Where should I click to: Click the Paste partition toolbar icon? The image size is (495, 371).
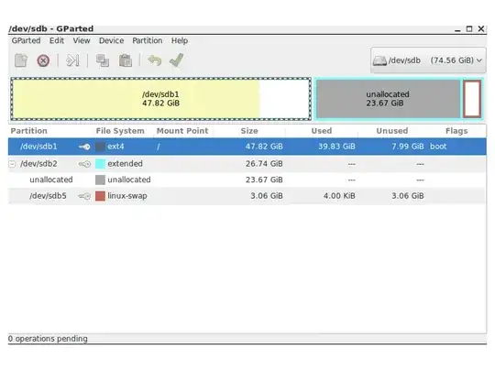(x=126, y=60)
